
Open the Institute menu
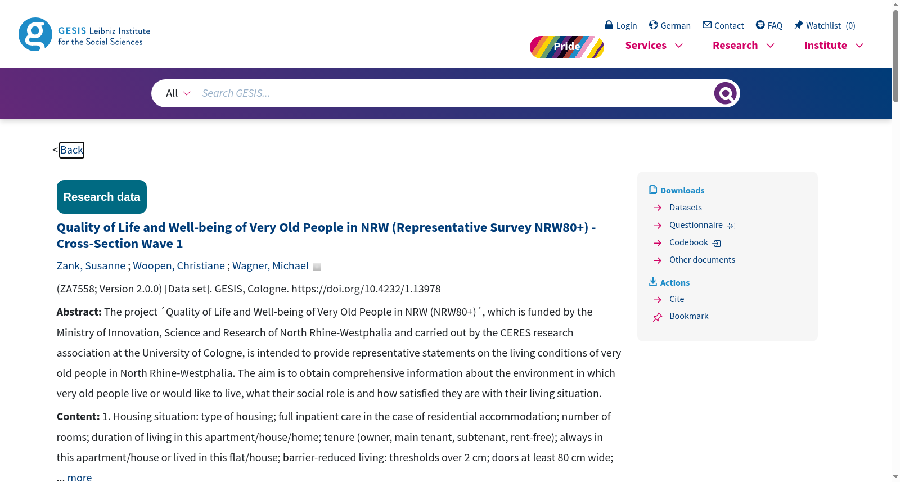[826, 46]
